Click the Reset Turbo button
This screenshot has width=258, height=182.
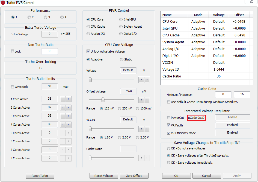pyautogui.click(x=40, y=176)
